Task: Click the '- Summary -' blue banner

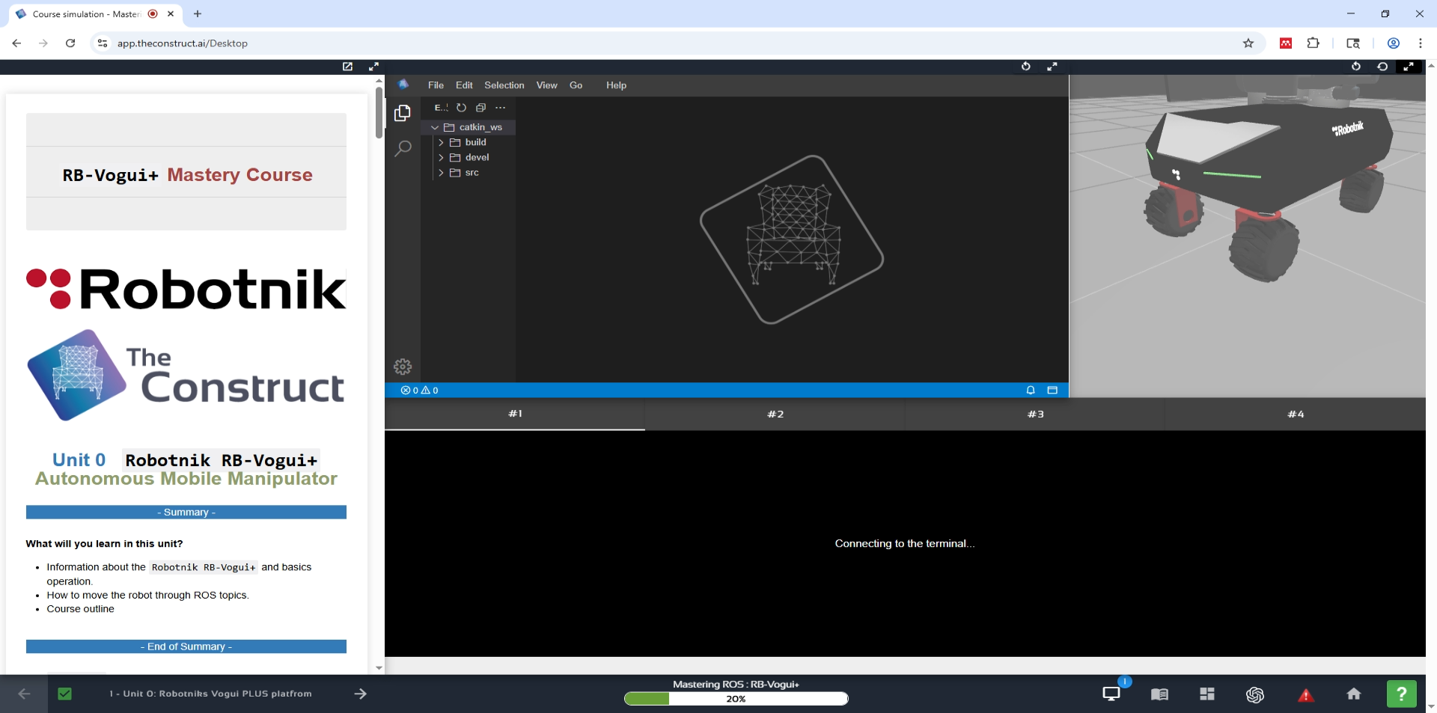Action: pyautogui.click(x=186, y=512)
